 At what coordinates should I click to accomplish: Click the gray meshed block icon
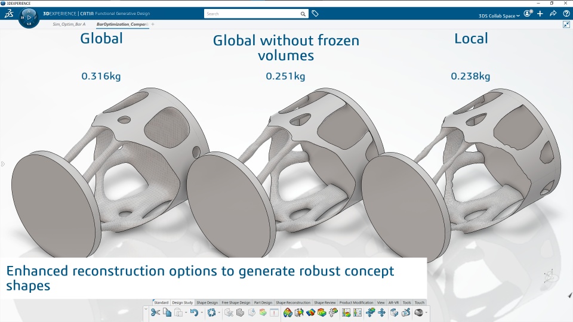240,312
